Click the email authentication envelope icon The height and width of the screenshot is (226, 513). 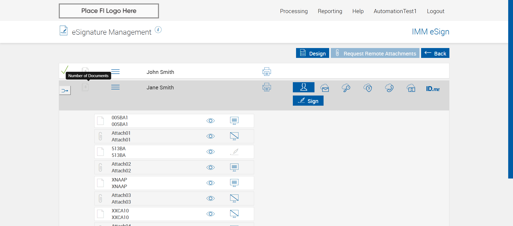325,88
